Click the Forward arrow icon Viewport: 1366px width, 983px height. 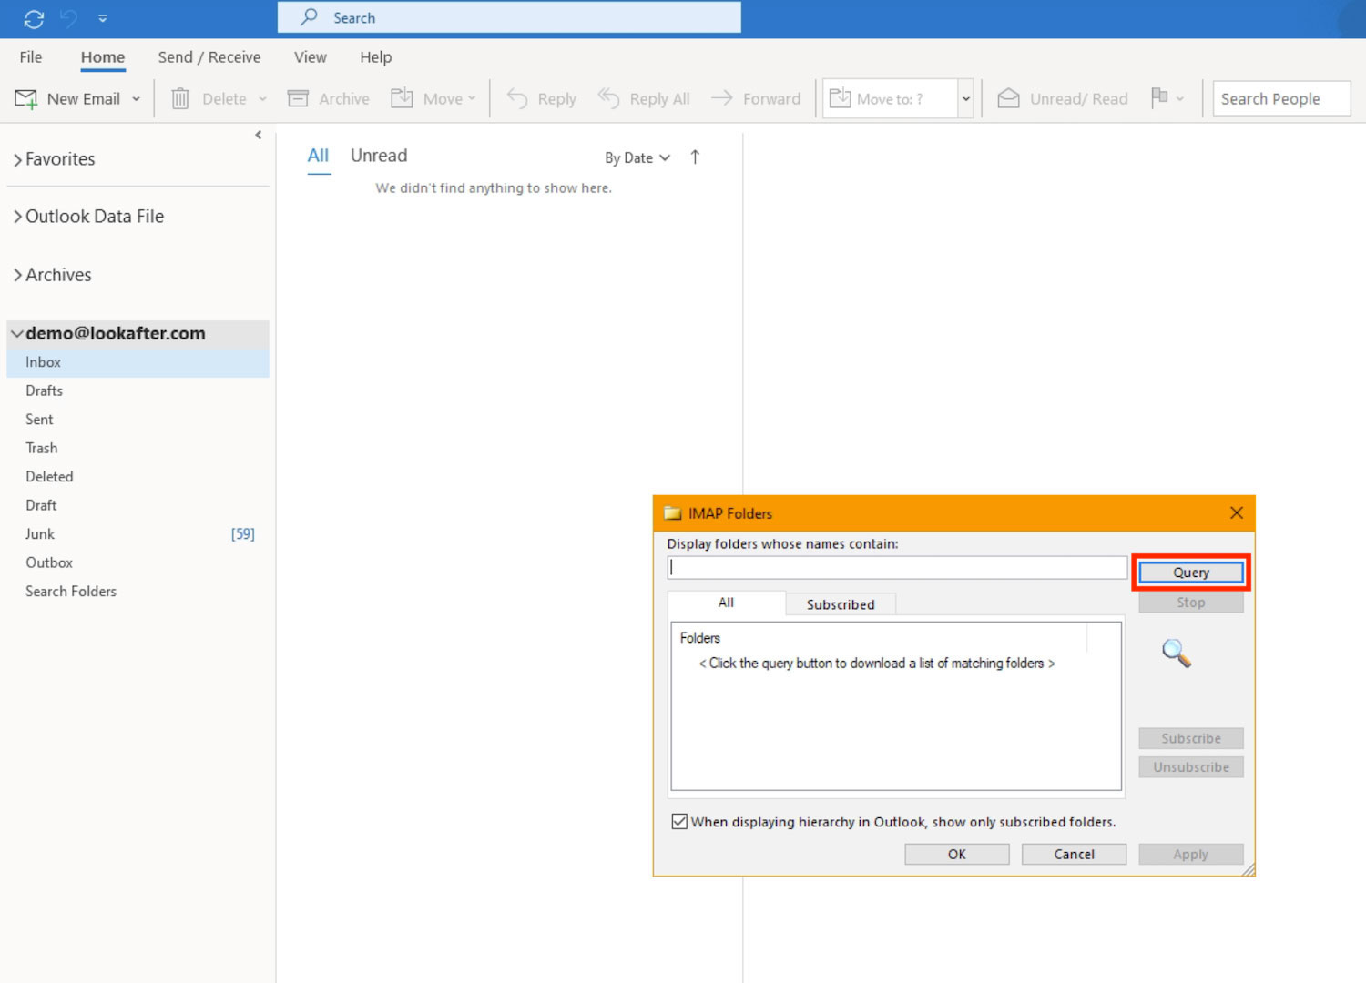722,98
